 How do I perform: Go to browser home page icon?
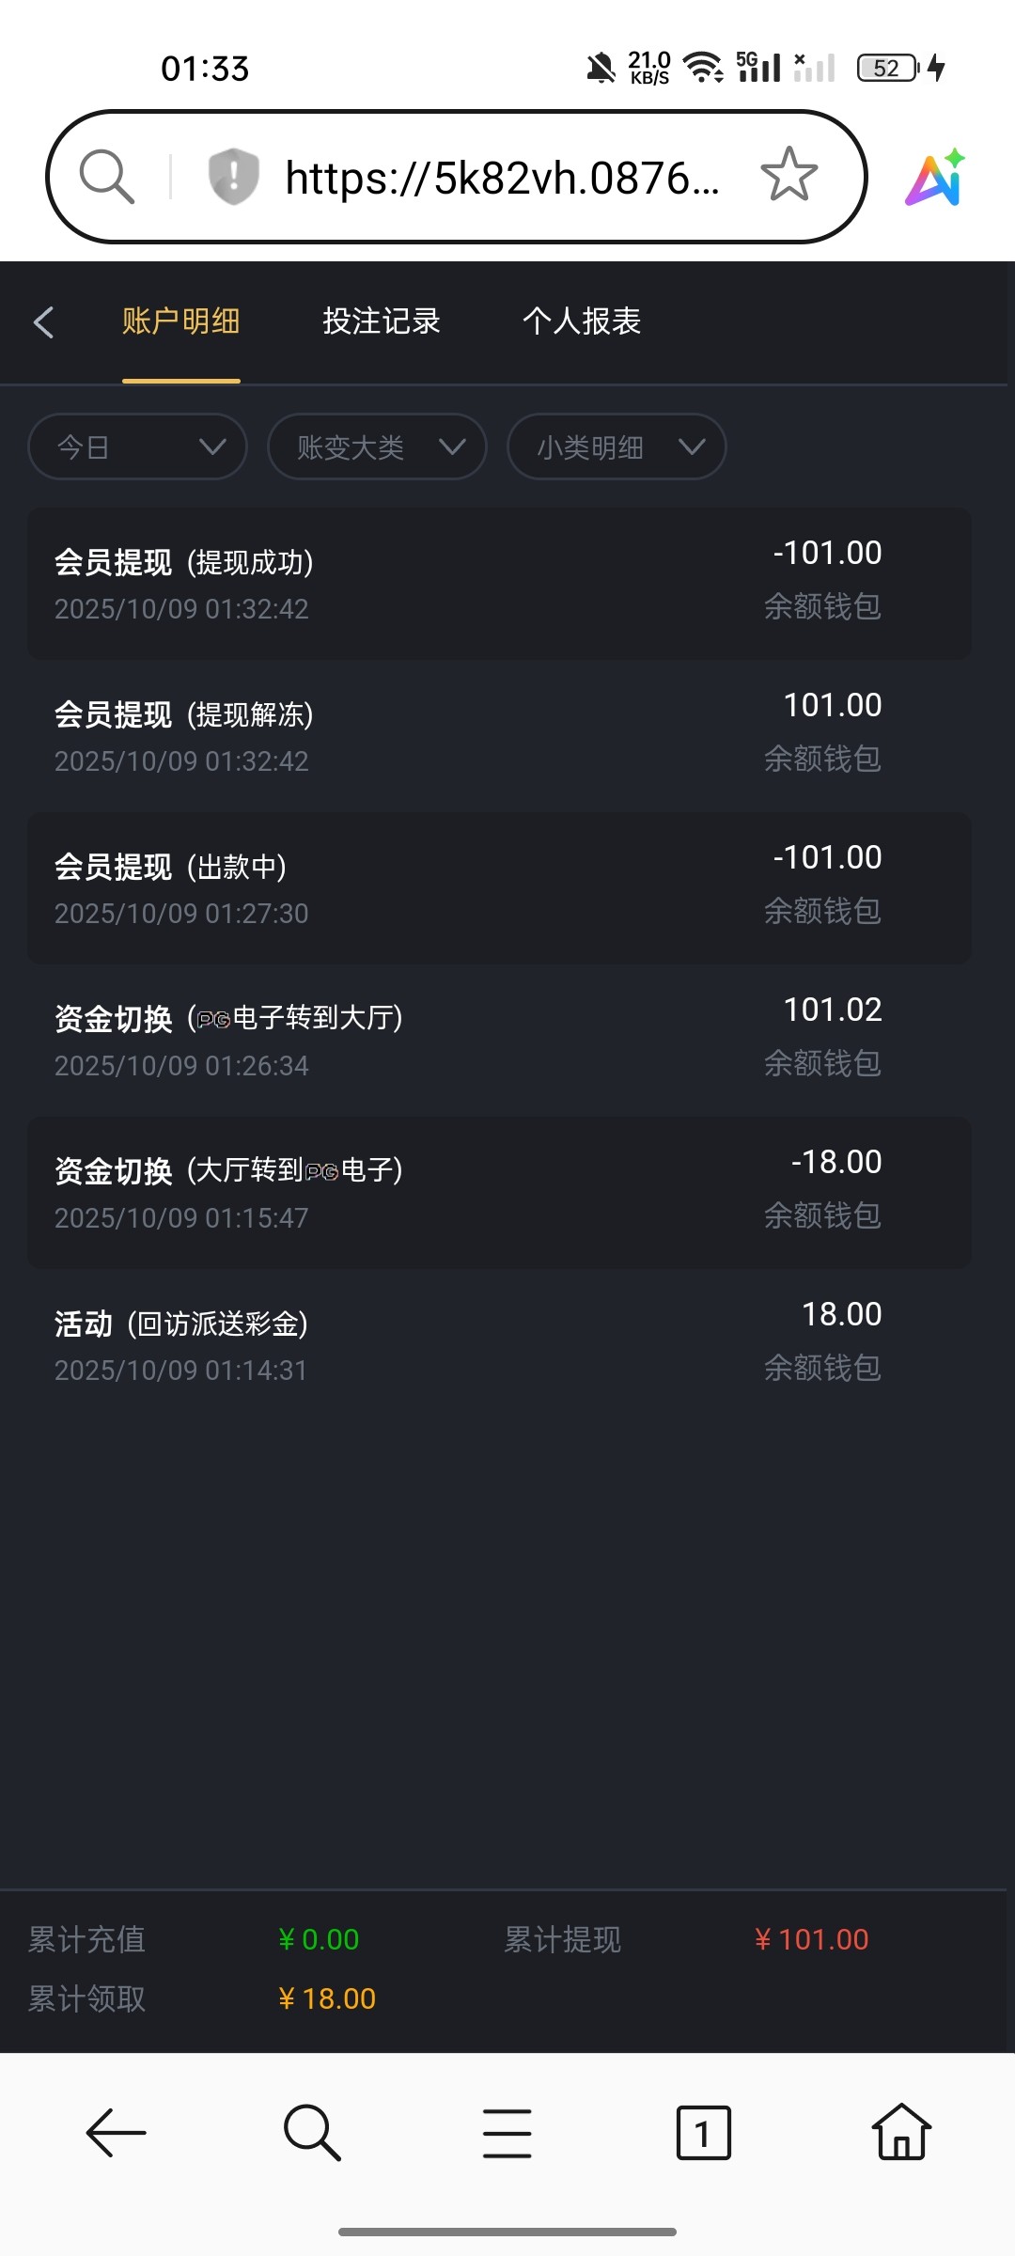(901, 2133)
